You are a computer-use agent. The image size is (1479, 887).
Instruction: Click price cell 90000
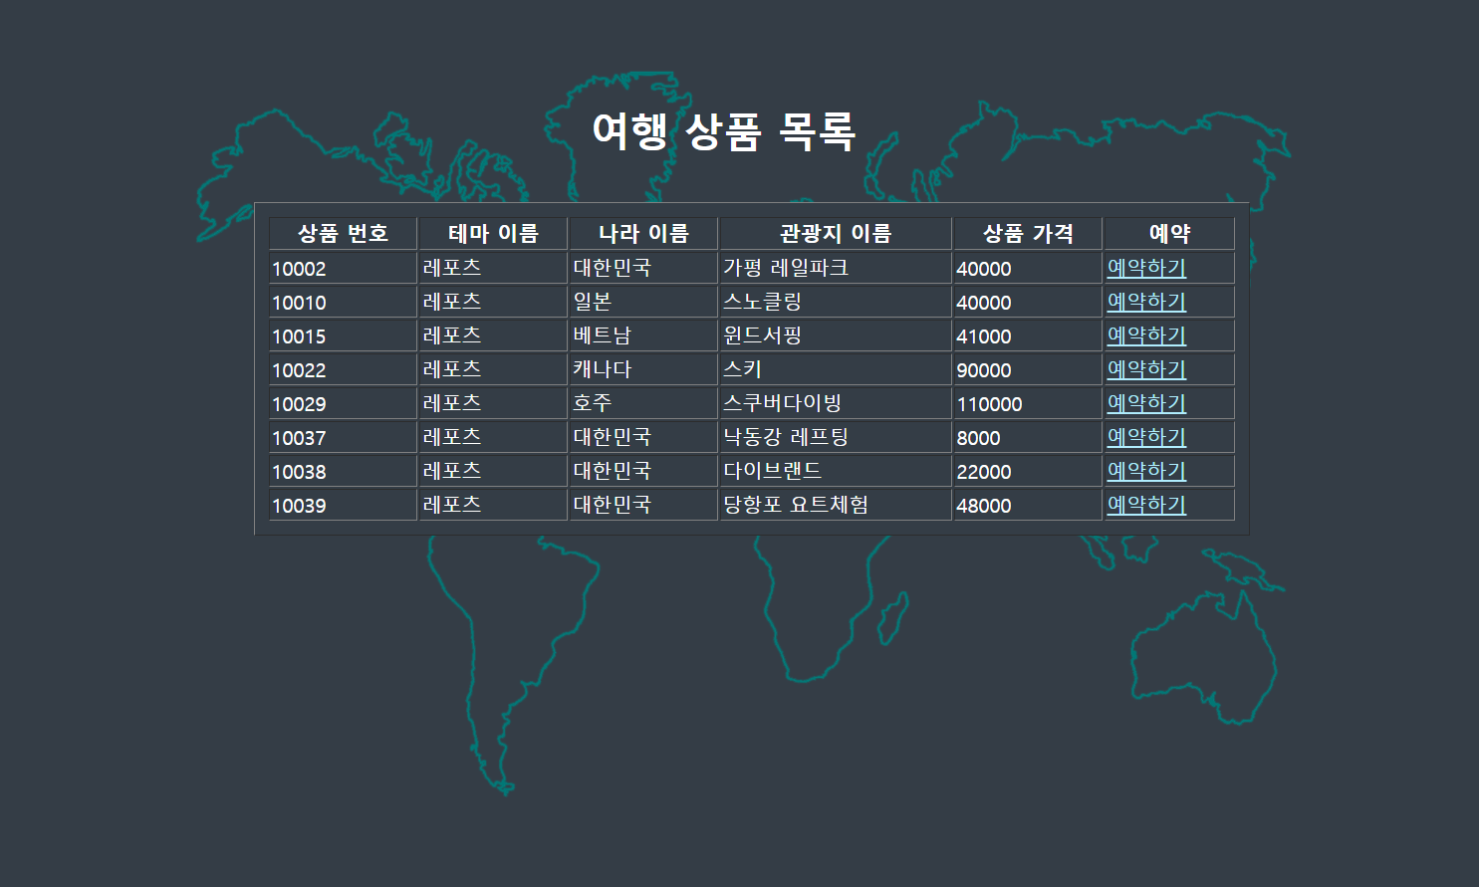[x=1028, y=369]
